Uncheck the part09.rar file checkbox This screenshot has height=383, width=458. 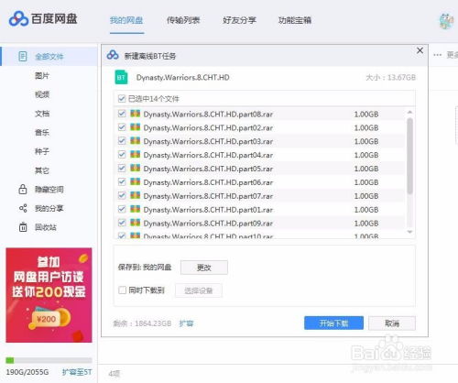(x=122, y=223)
